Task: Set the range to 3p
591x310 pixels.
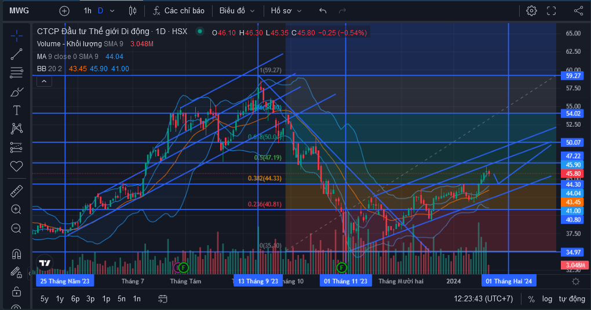Action: [x=90, y=298]
